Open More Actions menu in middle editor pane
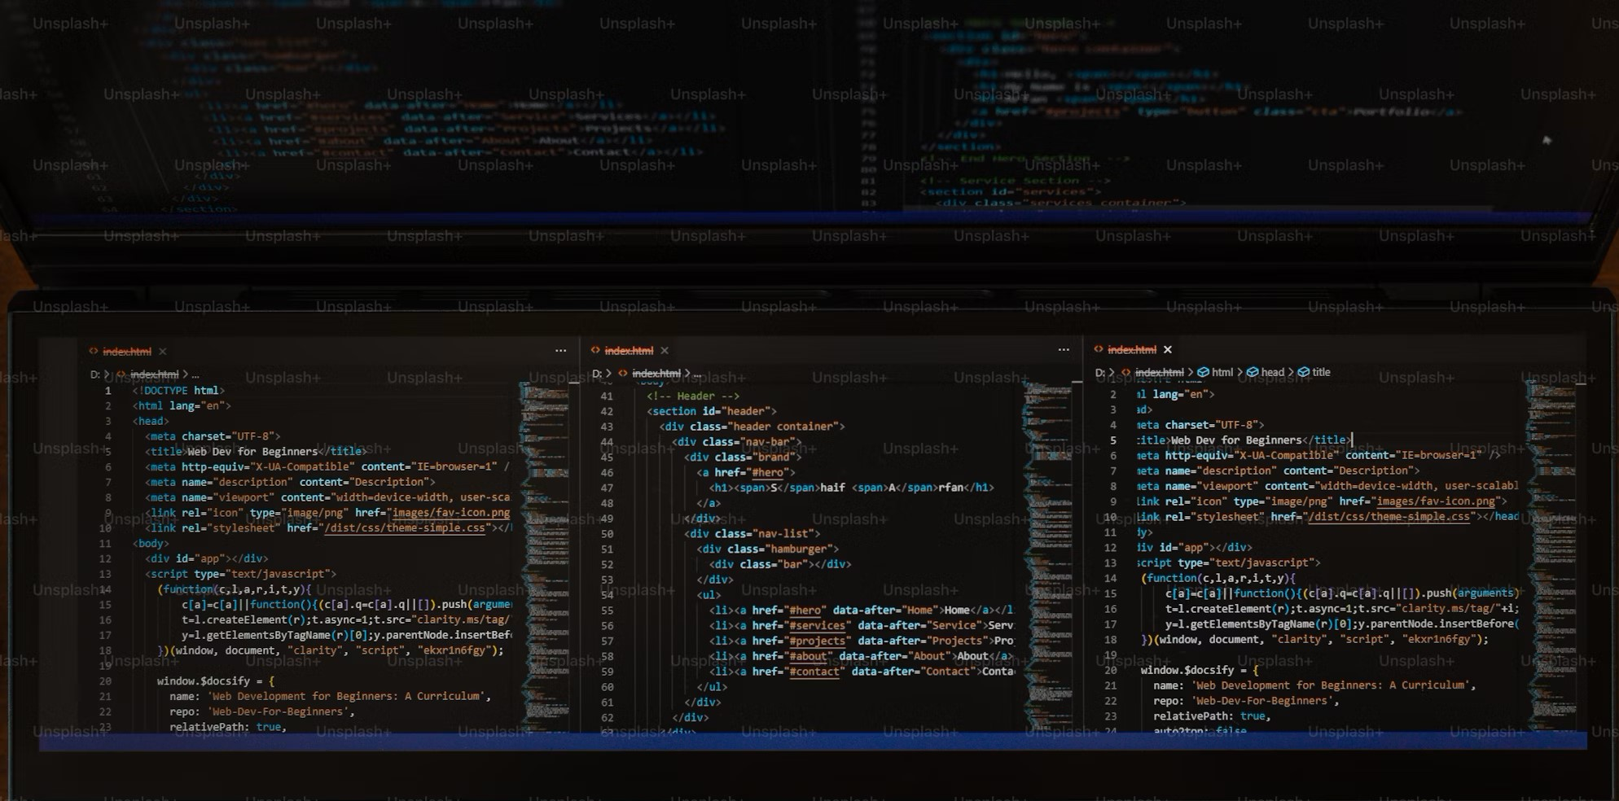This screenshot has width=1619, height=801. pos(1064,350)
